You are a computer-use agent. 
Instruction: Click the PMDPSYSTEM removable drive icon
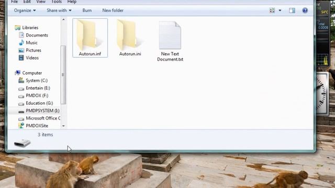21,111
